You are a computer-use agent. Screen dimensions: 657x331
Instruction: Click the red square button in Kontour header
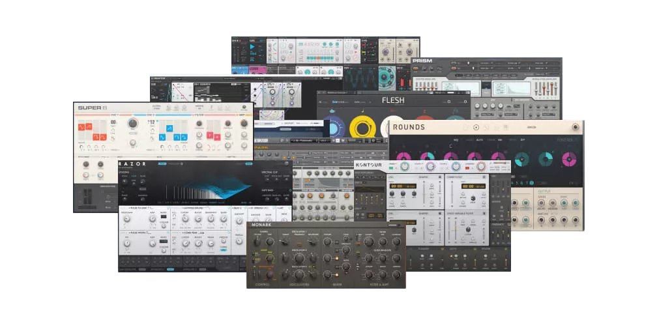click(x=468, y=168)
